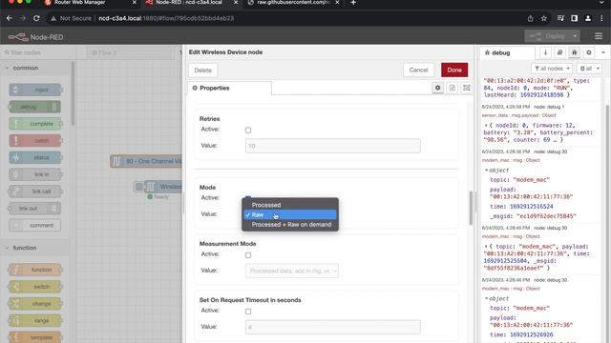Select the link call node in palette
This screenshot has height=343, width=611.
(35, 192)
